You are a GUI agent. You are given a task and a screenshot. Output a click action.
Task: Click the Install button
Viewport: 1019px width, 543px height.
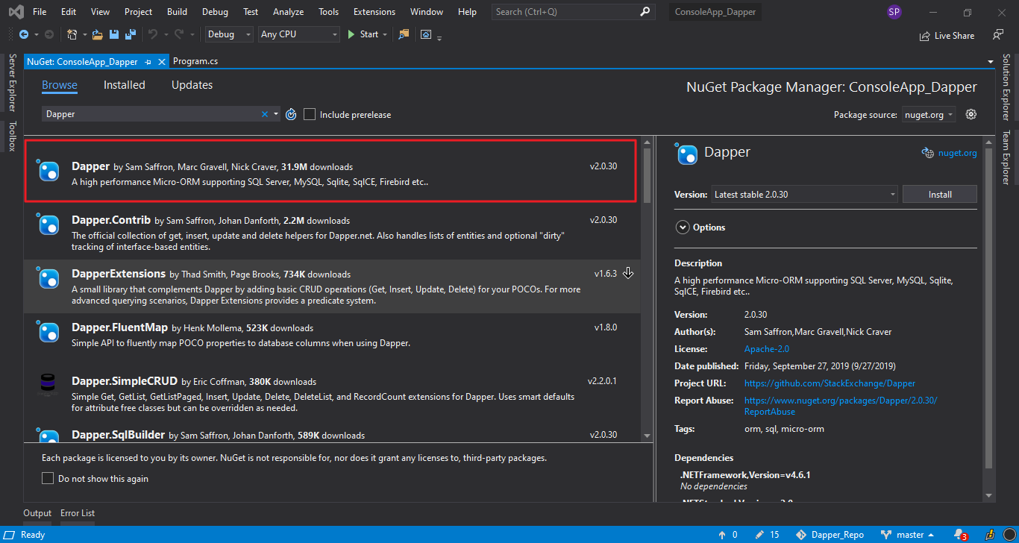pos(939,194)
